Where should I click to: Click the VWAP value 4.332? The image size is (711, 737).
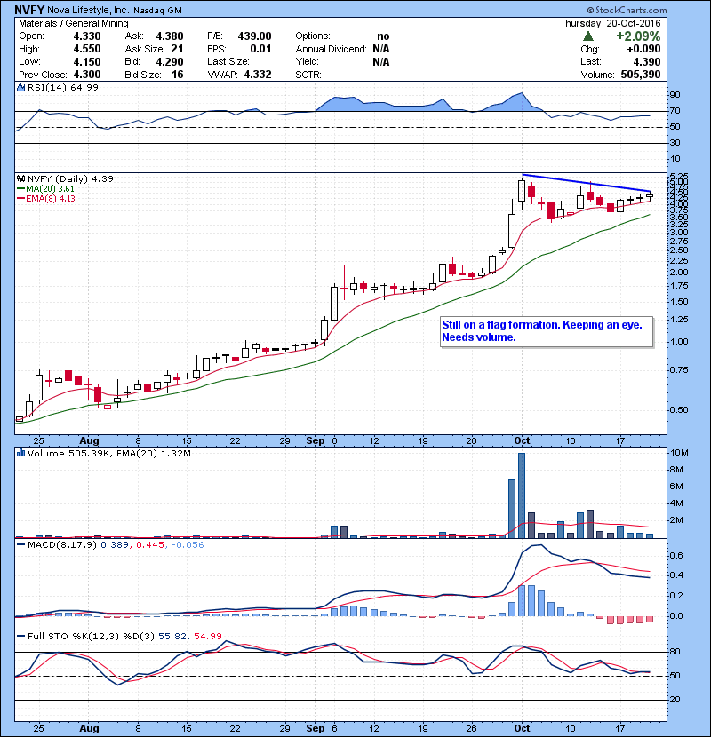coord(258,75)
